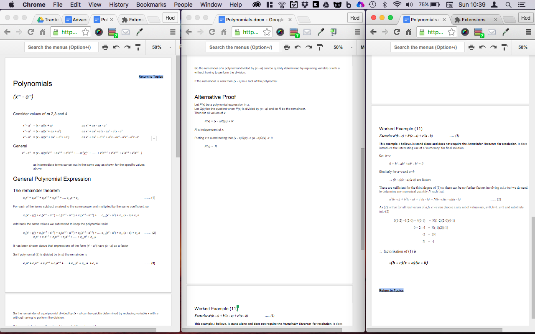Click the small dropdown arrow beside the equations

point(154,138)
